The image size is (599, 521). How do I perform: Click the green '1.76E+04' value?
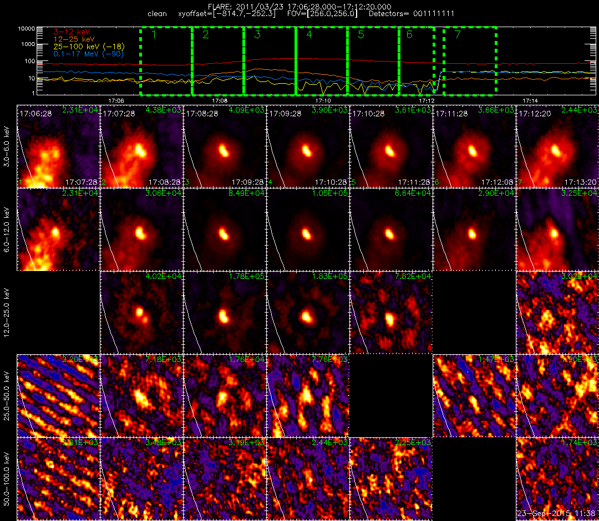(247, 359)
